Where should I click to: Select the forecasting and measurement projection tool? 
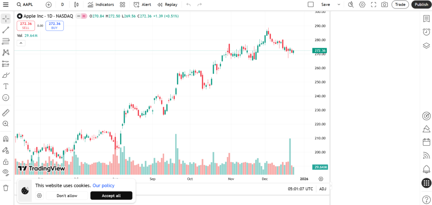[6, 64]
